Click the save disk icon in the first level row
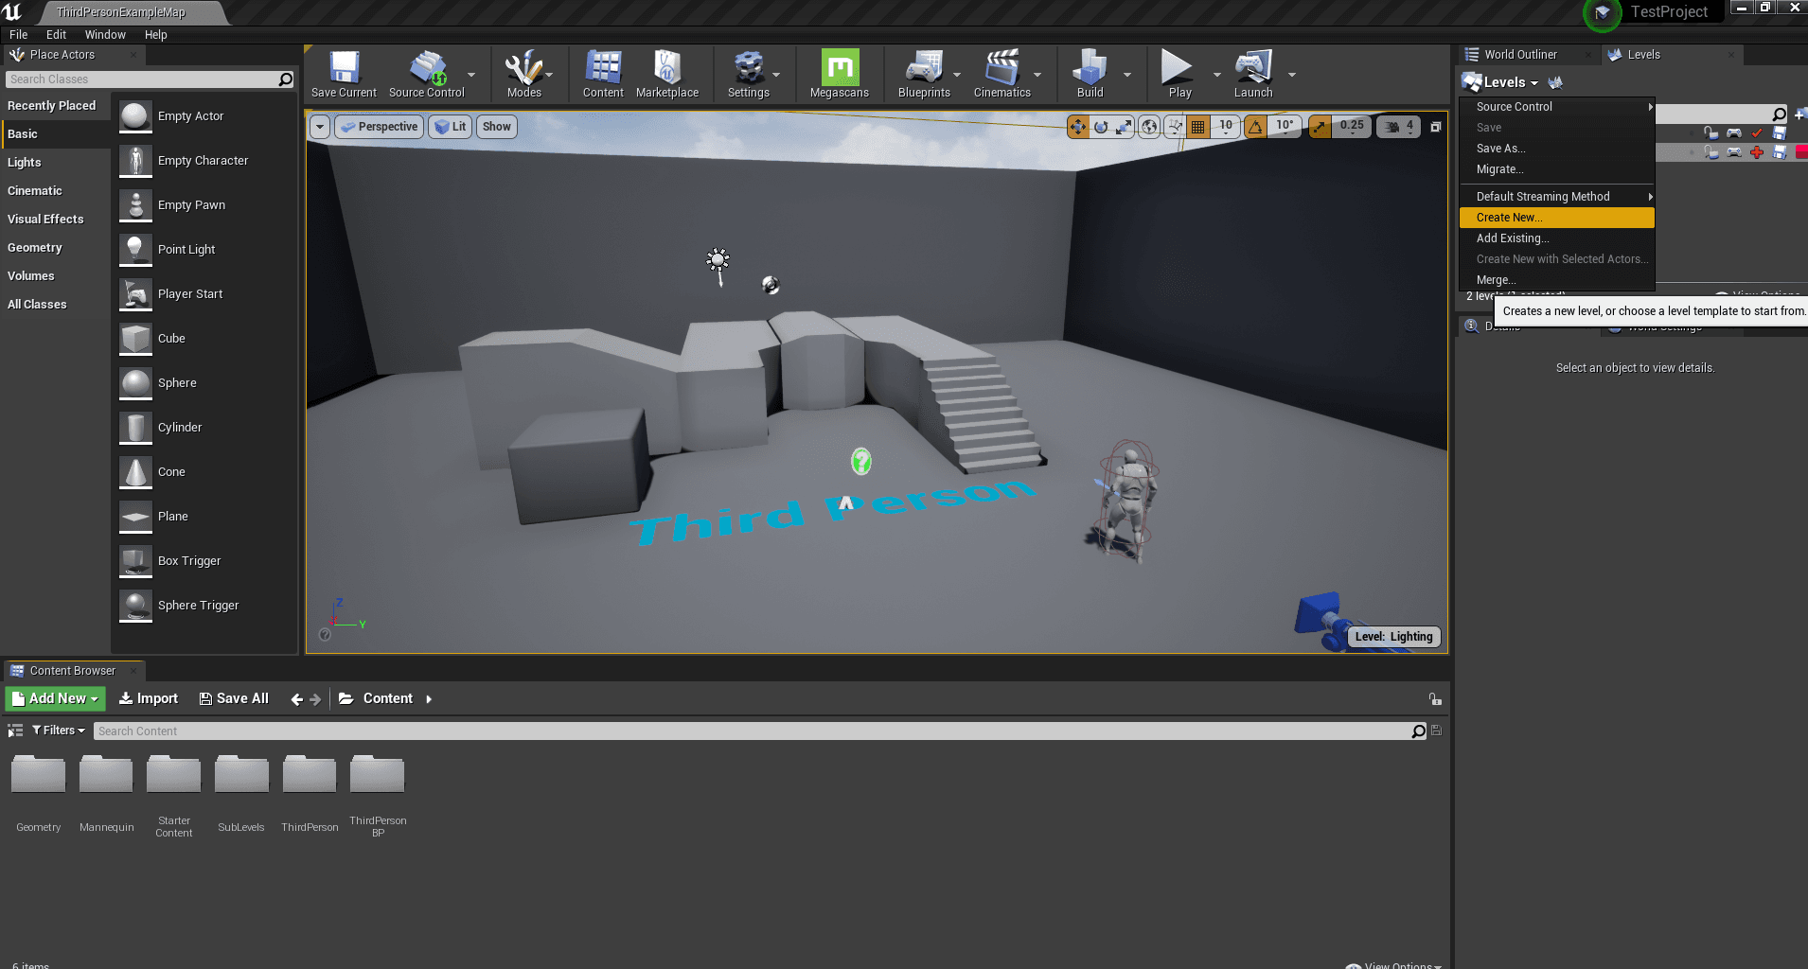1808x969 pixels. (x=1780, y=133)
